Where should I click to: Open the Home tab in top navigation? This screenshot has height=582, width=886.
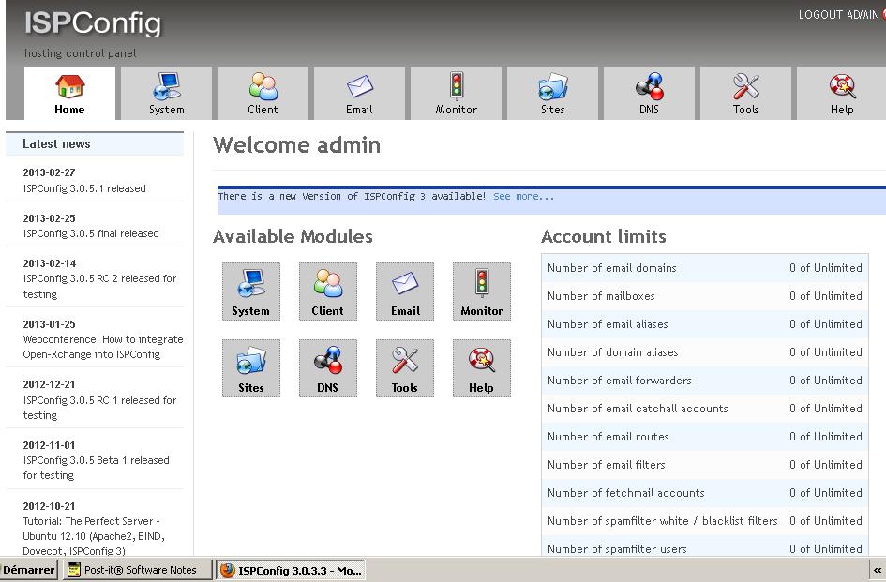(x=69, y=93)
